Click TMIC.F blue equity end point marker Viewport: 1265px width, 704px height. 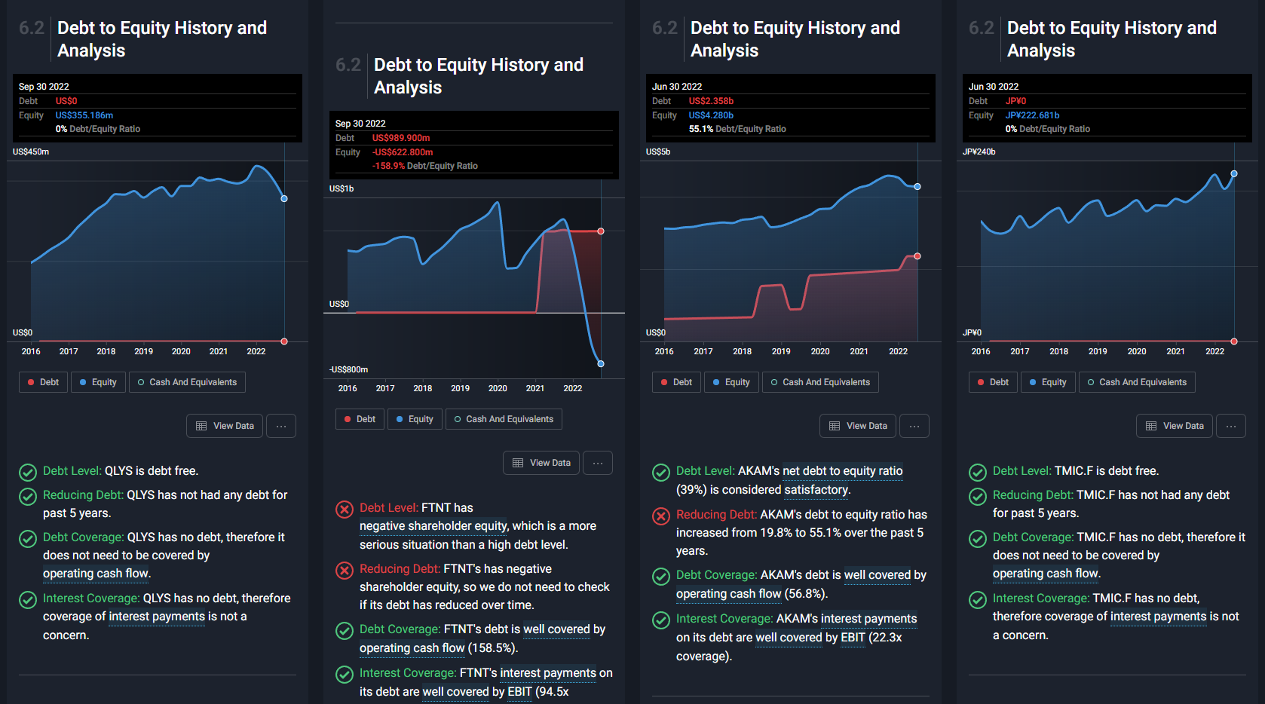[x=1234, y=174]
